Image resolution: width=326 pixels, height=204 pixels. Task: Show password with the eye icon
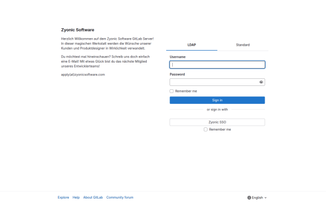pos(261,82)
